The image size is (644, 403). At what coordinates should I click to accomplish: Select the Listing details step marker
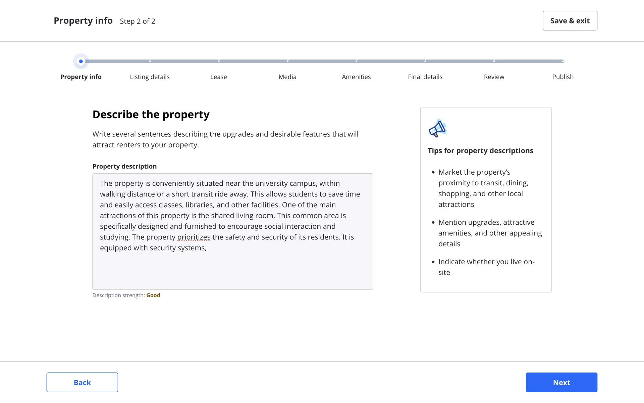click(x=150, y=61)
